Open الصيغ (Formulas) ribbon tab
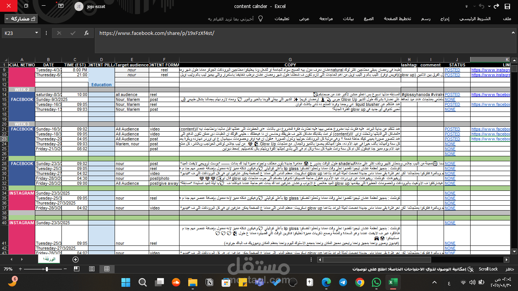This screenshot has width=518, height=291. 368,19
